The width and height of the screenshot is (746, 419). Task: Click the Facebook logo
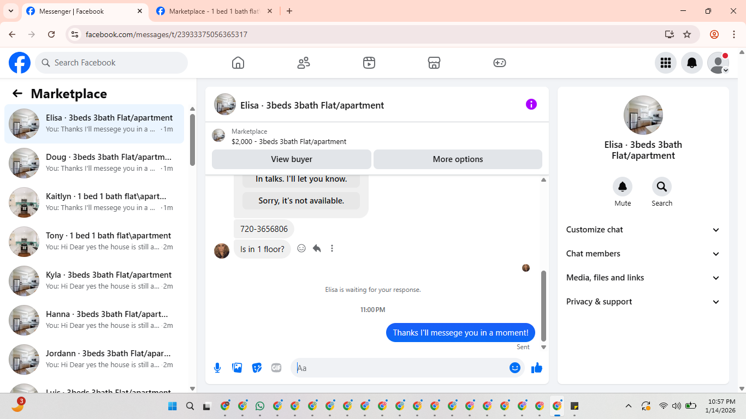click(x=20, y=63)
